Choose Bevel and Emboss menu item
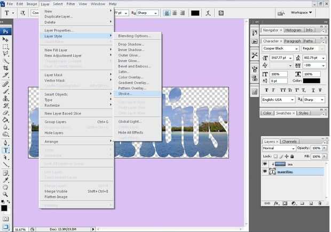 (x=134, y=66)
